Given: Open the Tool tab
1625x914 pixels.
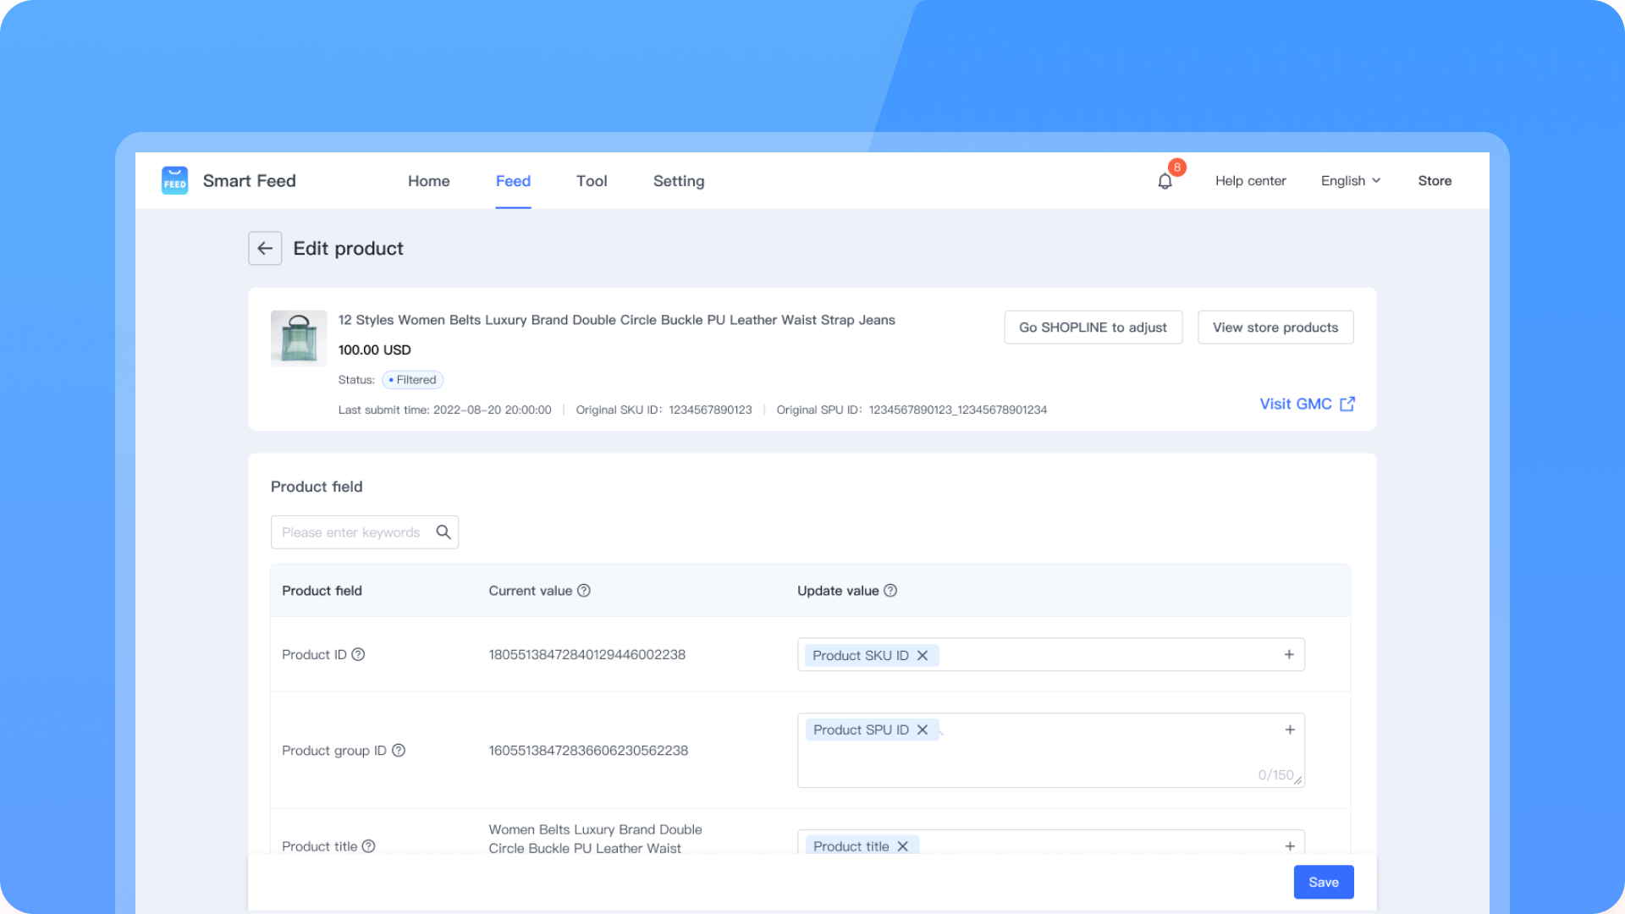Looking at the screenshot, I should [x=592, y=181].
